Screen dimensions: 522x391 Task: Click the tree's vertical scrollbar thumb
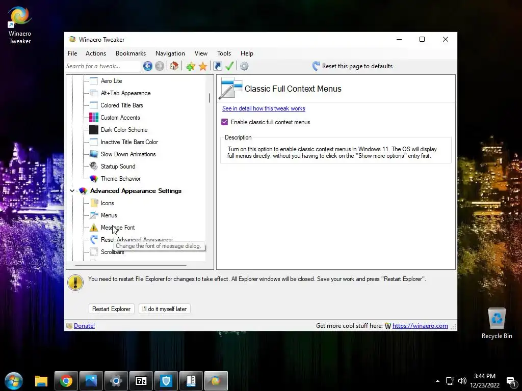tap(210, 98)
